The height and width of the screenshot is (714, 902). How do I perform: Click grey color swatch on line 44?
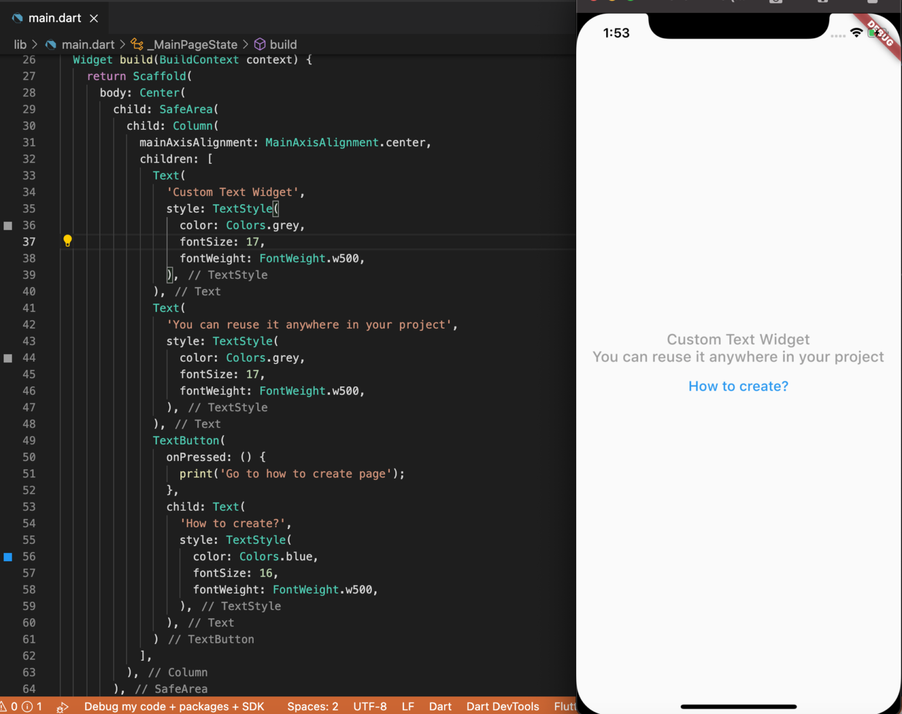point(8,358)
